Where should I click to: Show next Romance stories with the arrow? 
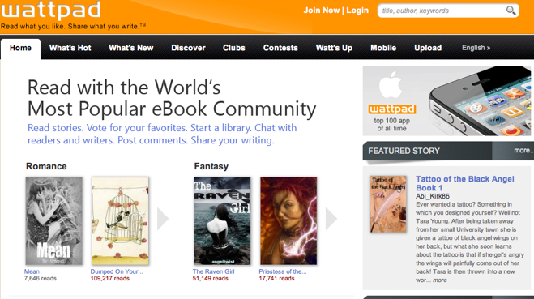163,219
